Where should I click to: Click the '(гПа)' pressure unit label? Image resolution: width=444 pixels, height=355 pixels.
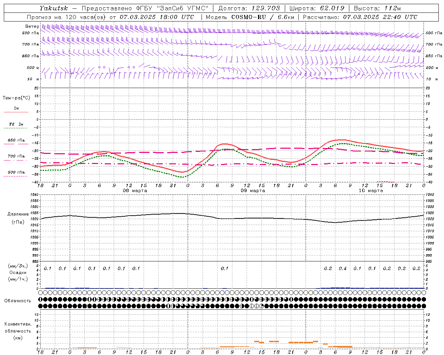tap(18, 222)
